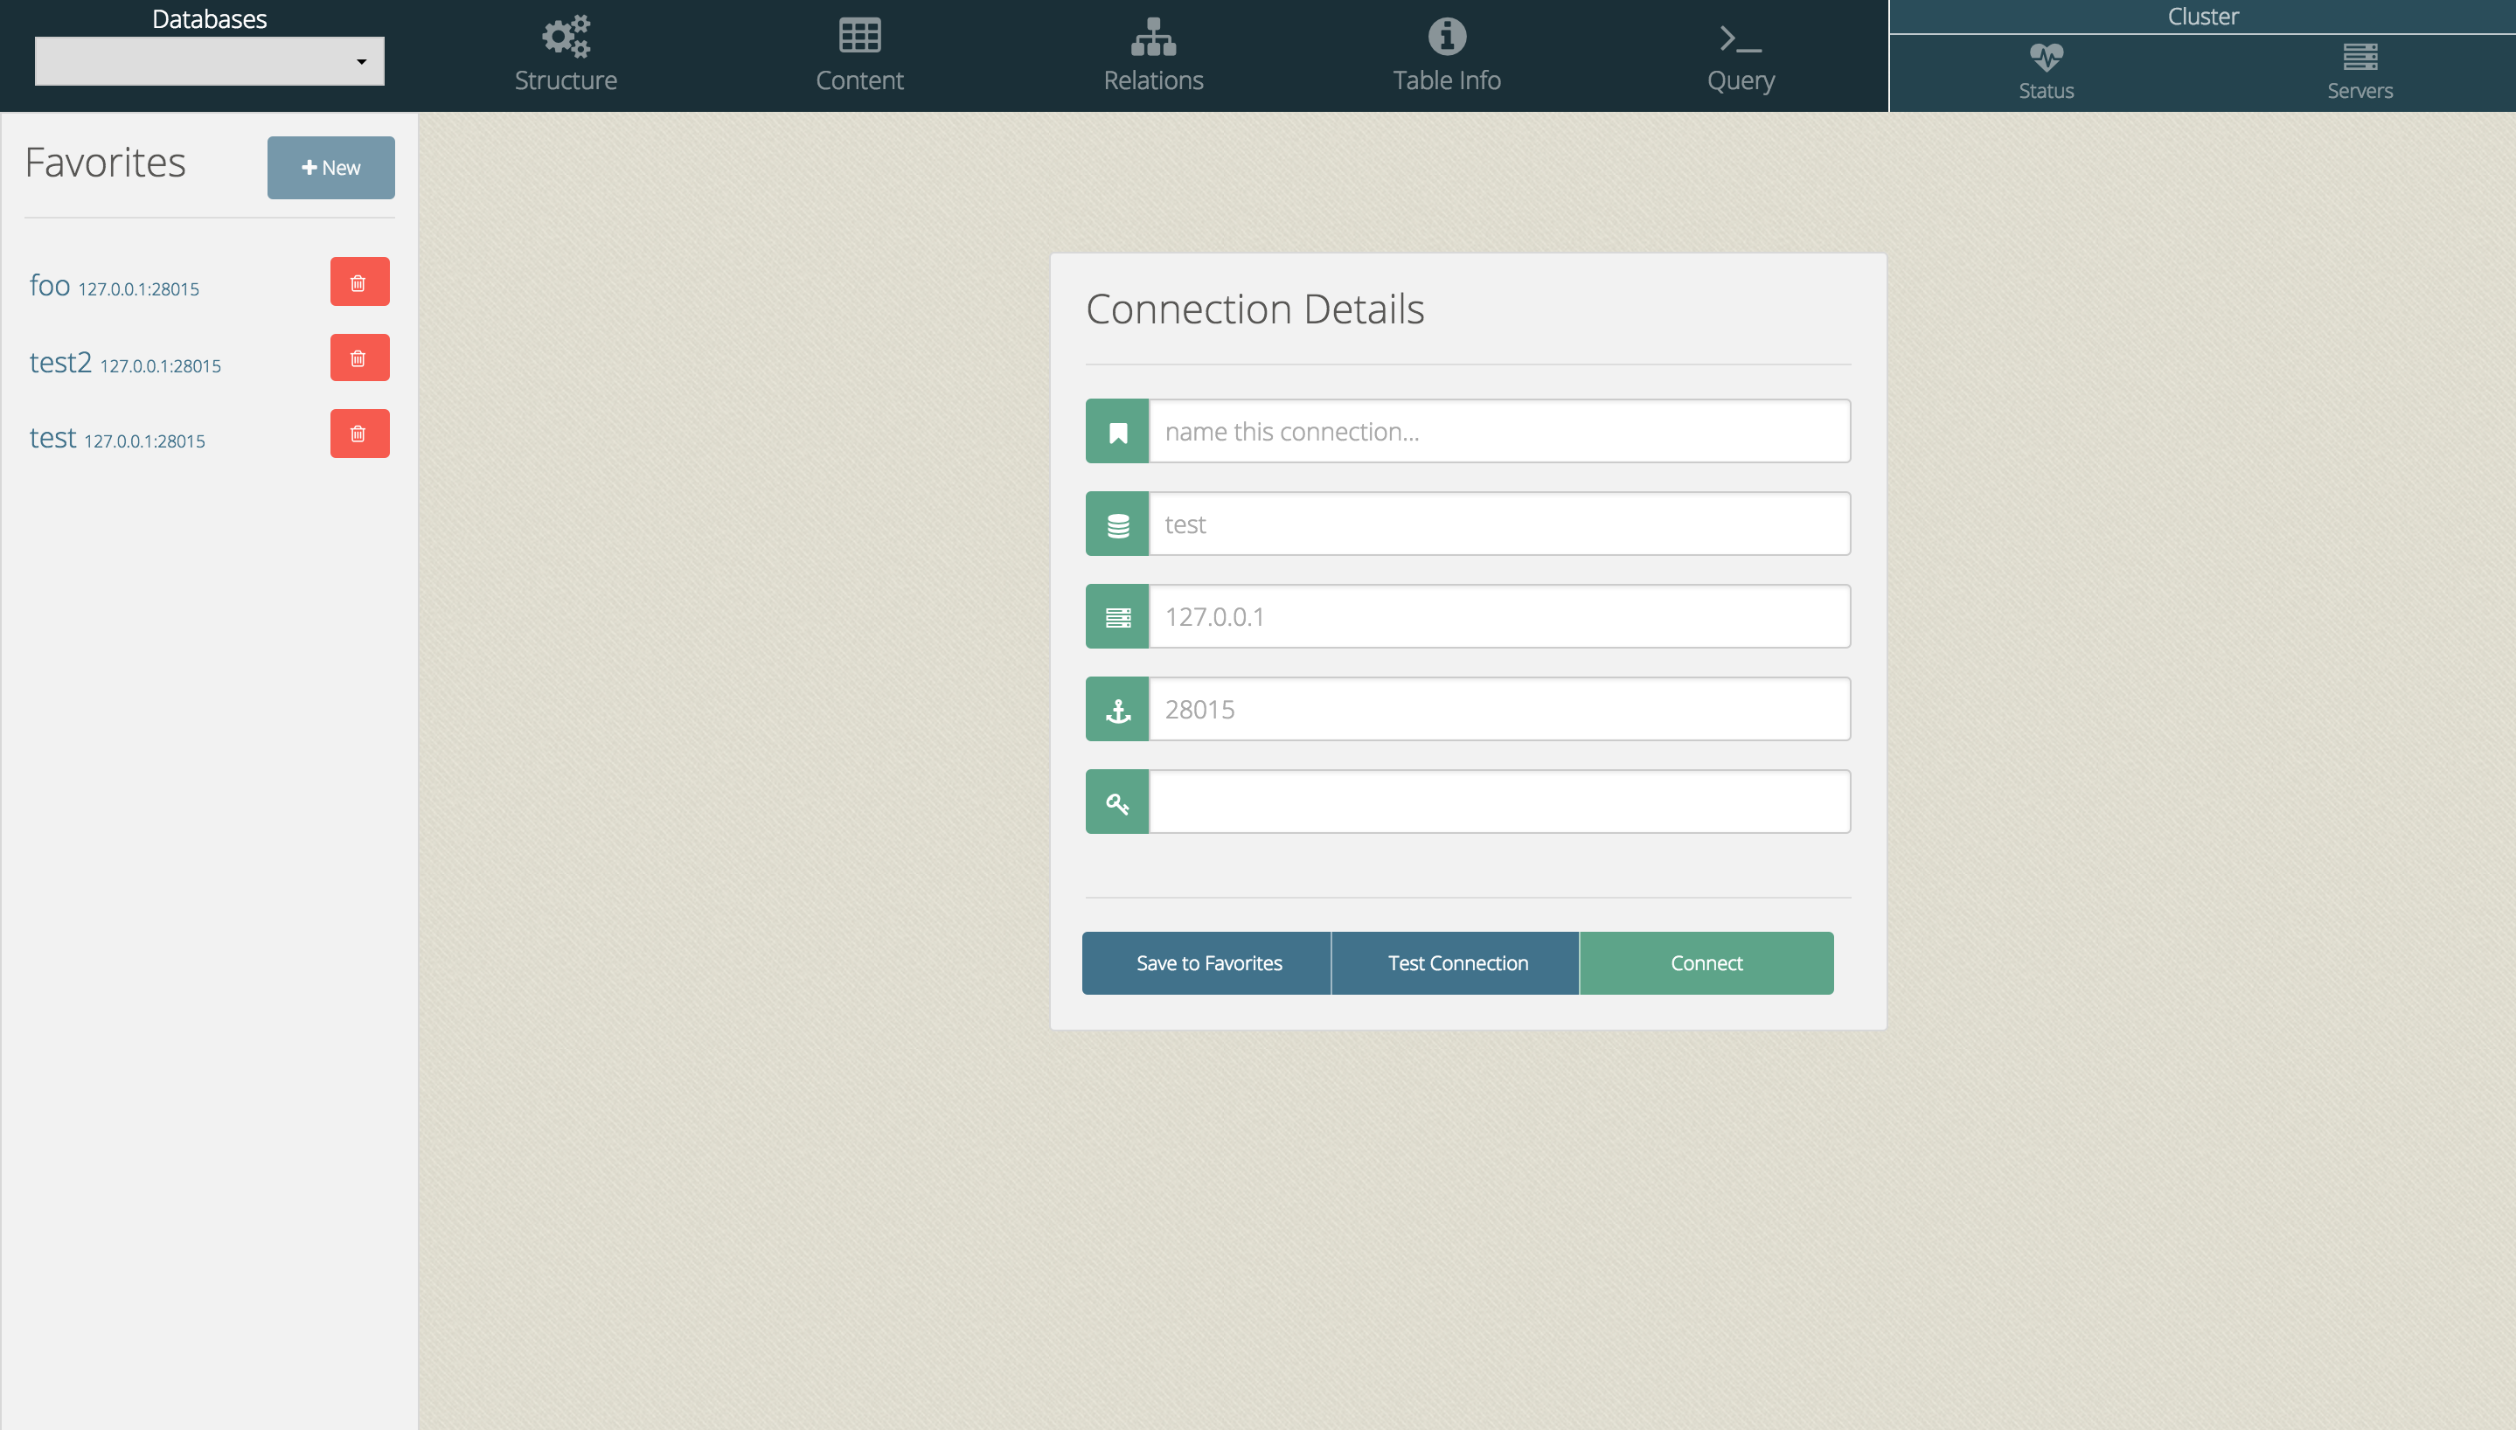Select the database name input field
Image resolution: width=2516 pixels, height=1430 pixels.
[x=1498, y=524]
